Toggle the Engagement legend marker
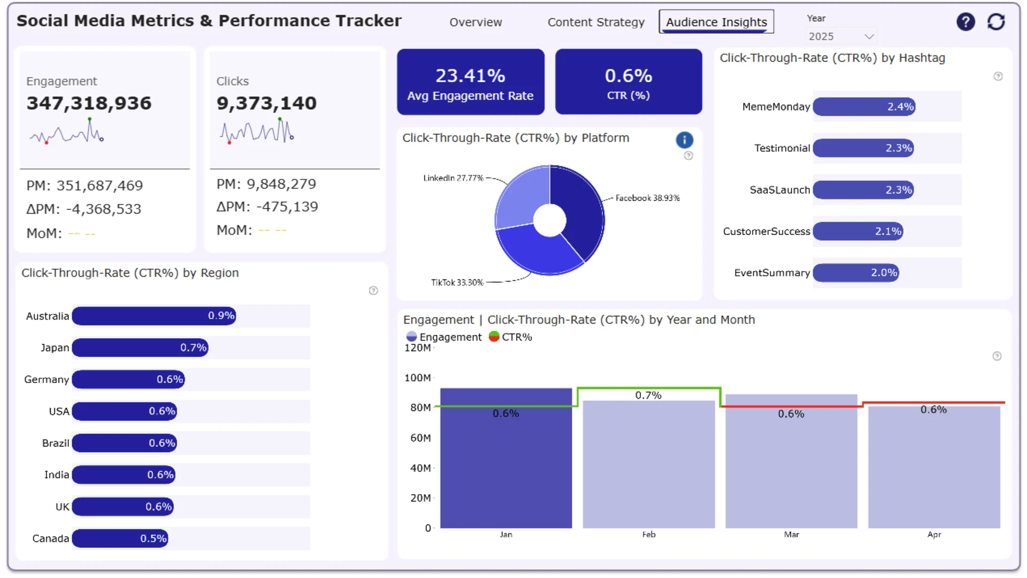 click(411, 337)
